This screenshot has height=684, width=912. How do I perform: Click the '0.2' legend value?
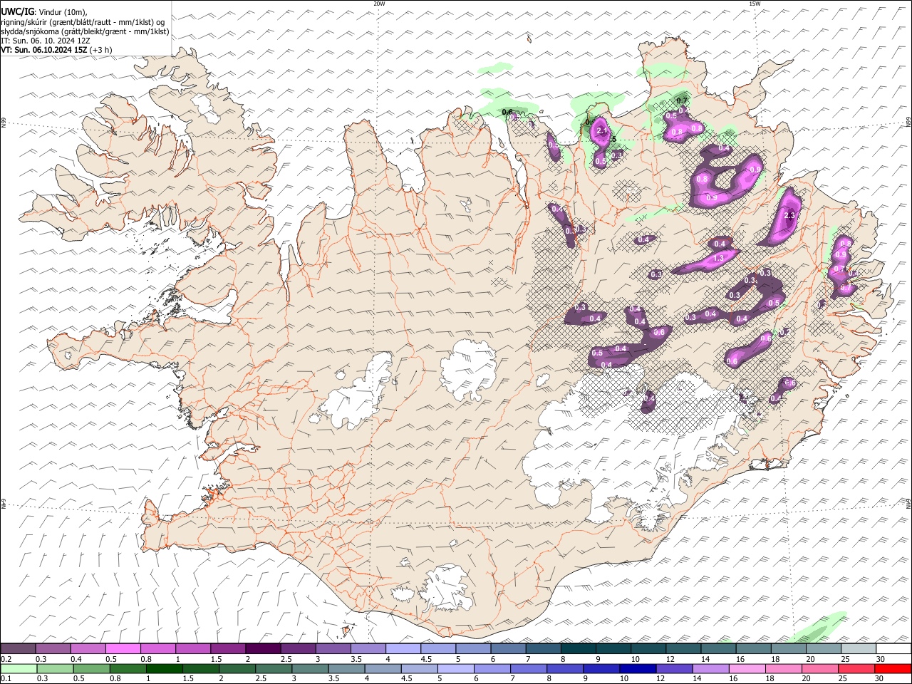coord(6,659)
